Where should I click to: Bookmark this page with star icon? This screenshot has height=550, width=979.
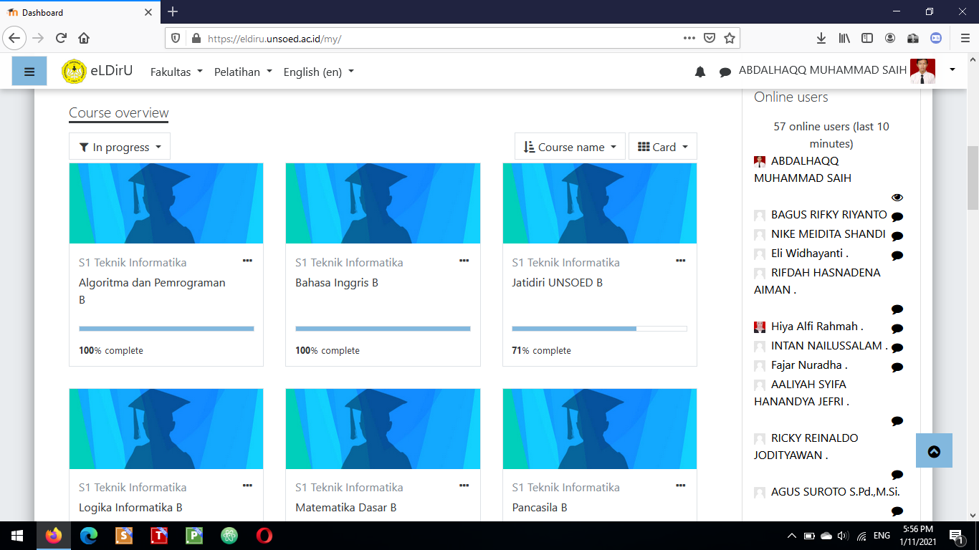point(729,38)
